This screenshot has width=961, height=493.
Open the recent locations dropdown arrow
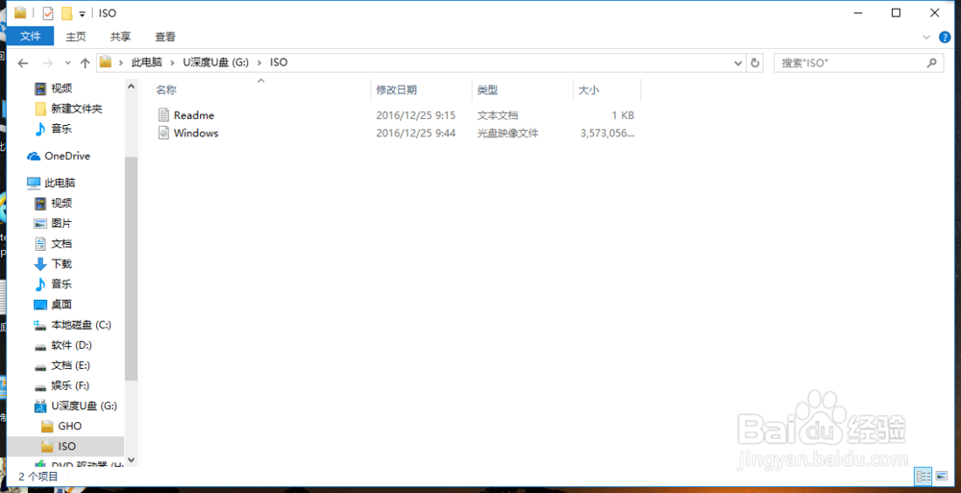67,62
